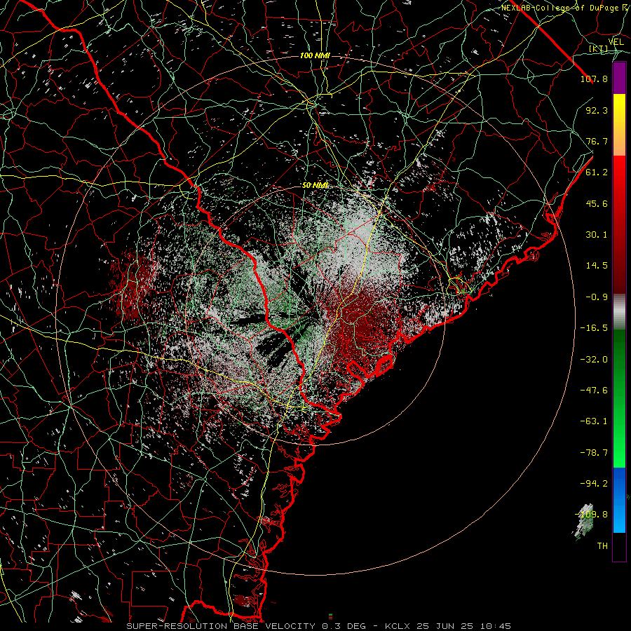Click the 30.1 velocity scale value
This screenshot has height=631, width=631.
pyautogui.click(x=597, y=235)
